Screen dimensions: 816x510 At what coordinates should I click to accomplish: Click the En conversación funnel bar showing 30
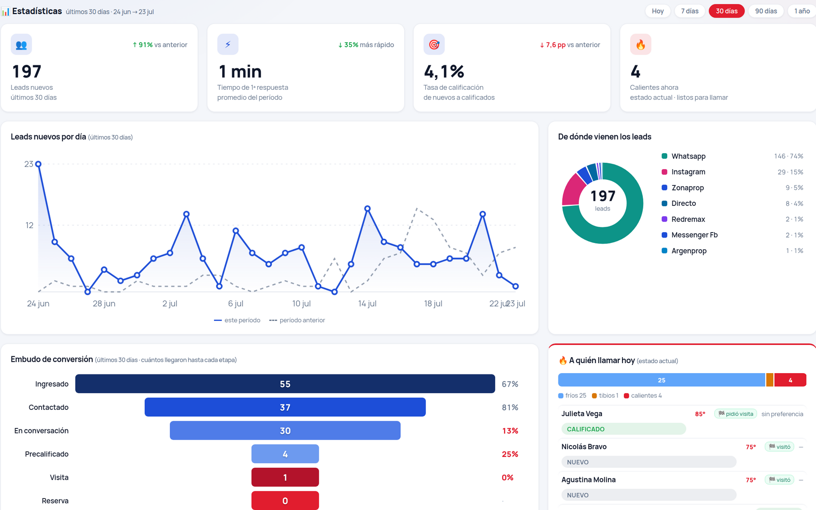(285, 431)
